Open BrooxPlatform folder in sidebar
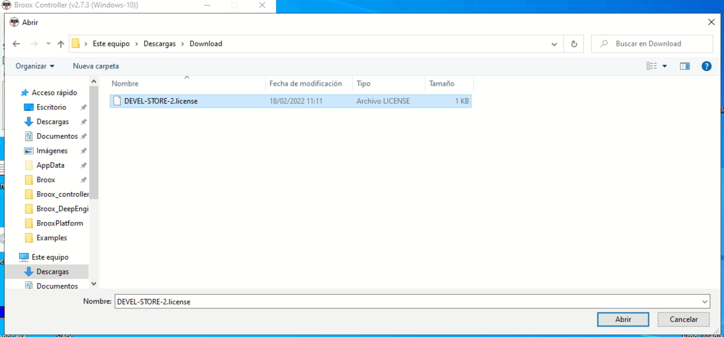Screen dimensions: 724x337 [x=60, y=223]
